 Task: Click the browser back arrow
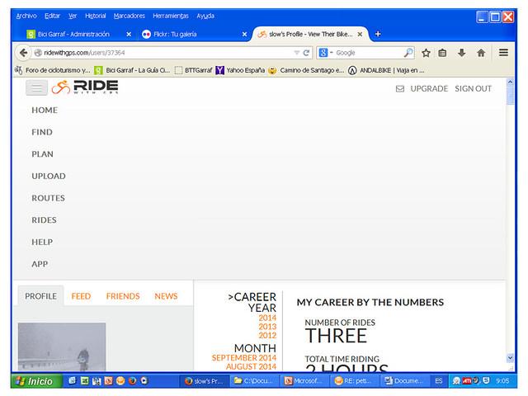click(x=23, y=53)
